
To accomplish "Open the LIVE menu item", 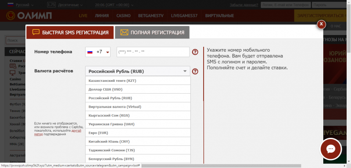I will (x=83, y=16).
